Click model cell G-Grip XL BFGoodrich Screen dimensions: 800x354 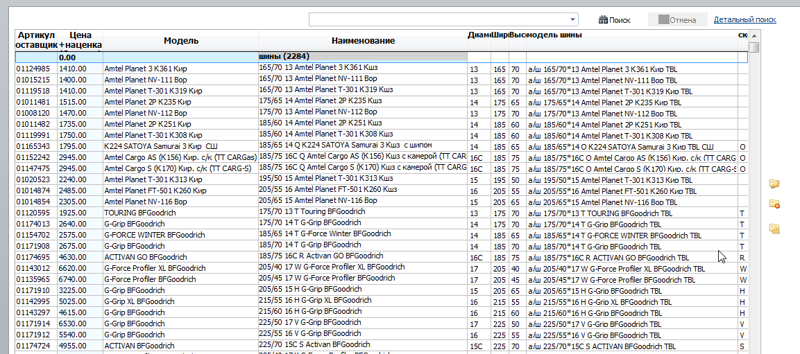(181, 301)
